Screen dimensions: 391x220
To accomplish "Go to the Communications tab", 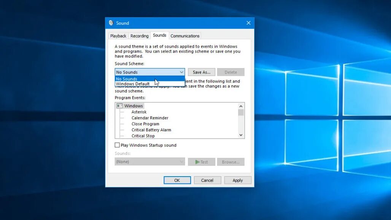I will tap(185, 36).
